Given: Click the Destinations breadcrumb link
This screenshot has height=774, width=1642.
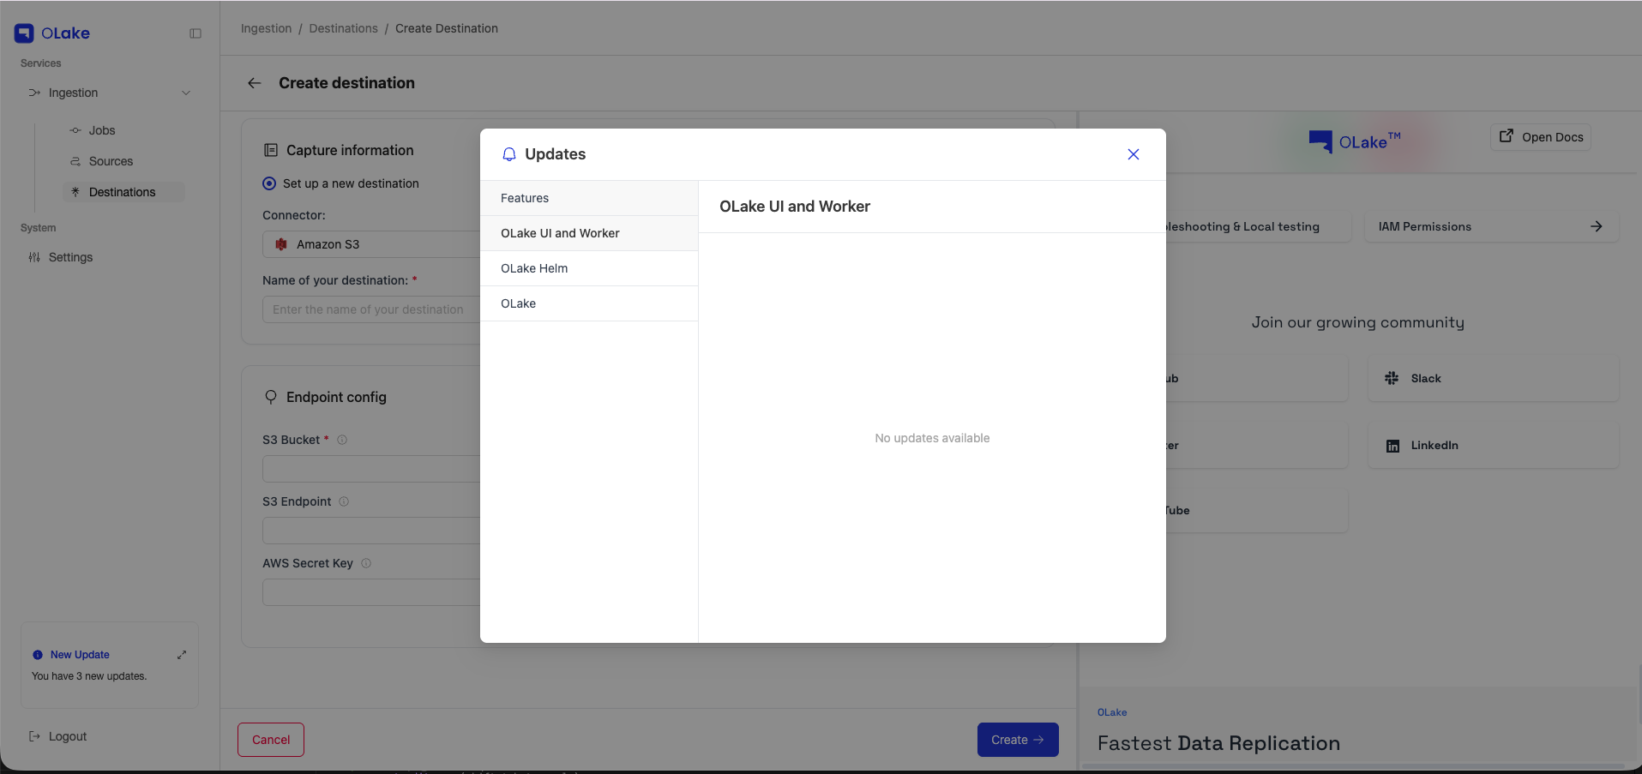Looking at the screenshot, I should pyautogui.click(x=344, y=28).
